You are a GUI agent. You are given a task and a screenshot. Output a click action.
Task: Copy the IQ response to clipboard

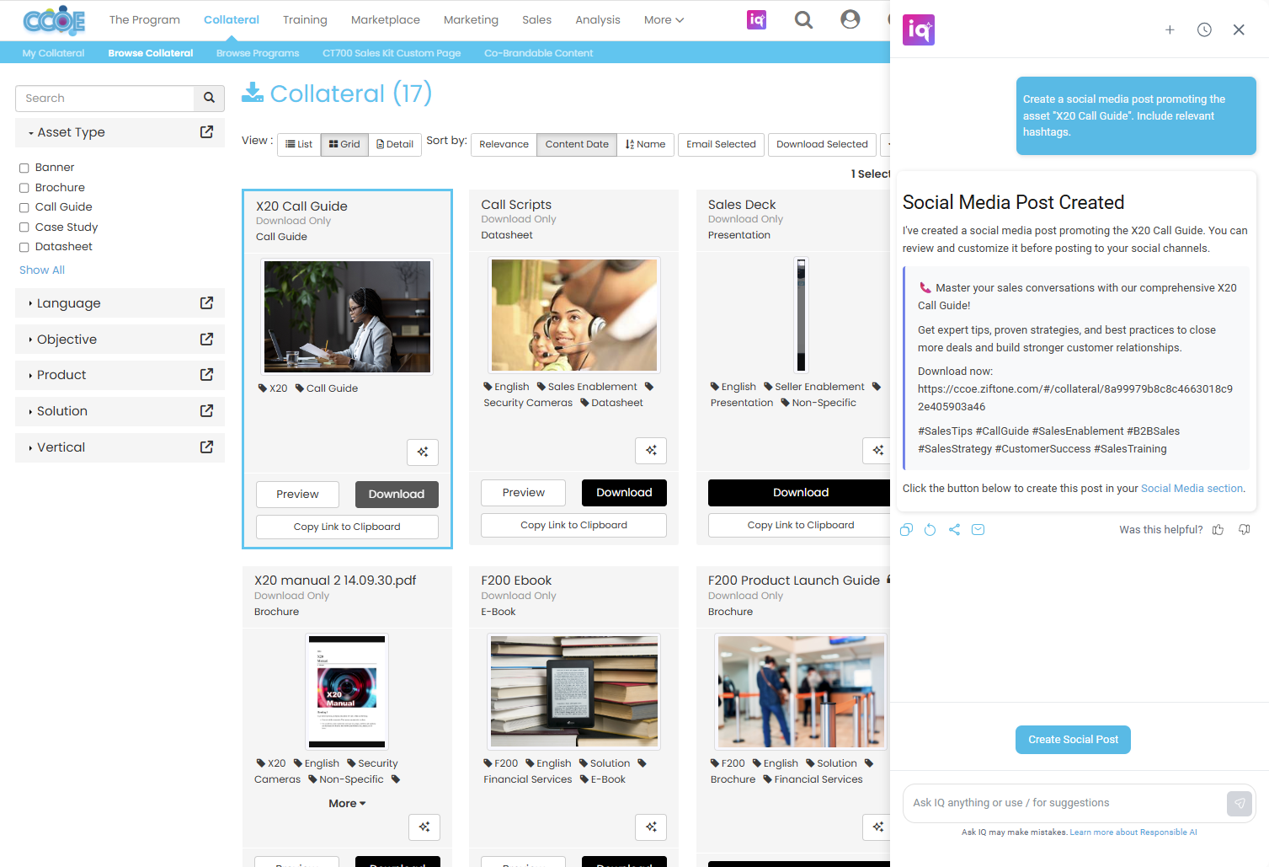point(906,530)
